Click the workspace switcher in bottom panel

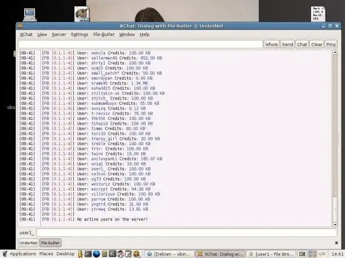pyautogui.click(x=312, y=254)
